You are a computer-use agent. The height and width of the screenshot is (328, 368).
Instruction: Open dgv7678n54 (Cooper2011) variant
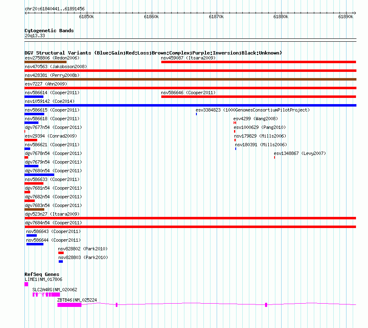(x=53, y=153)
